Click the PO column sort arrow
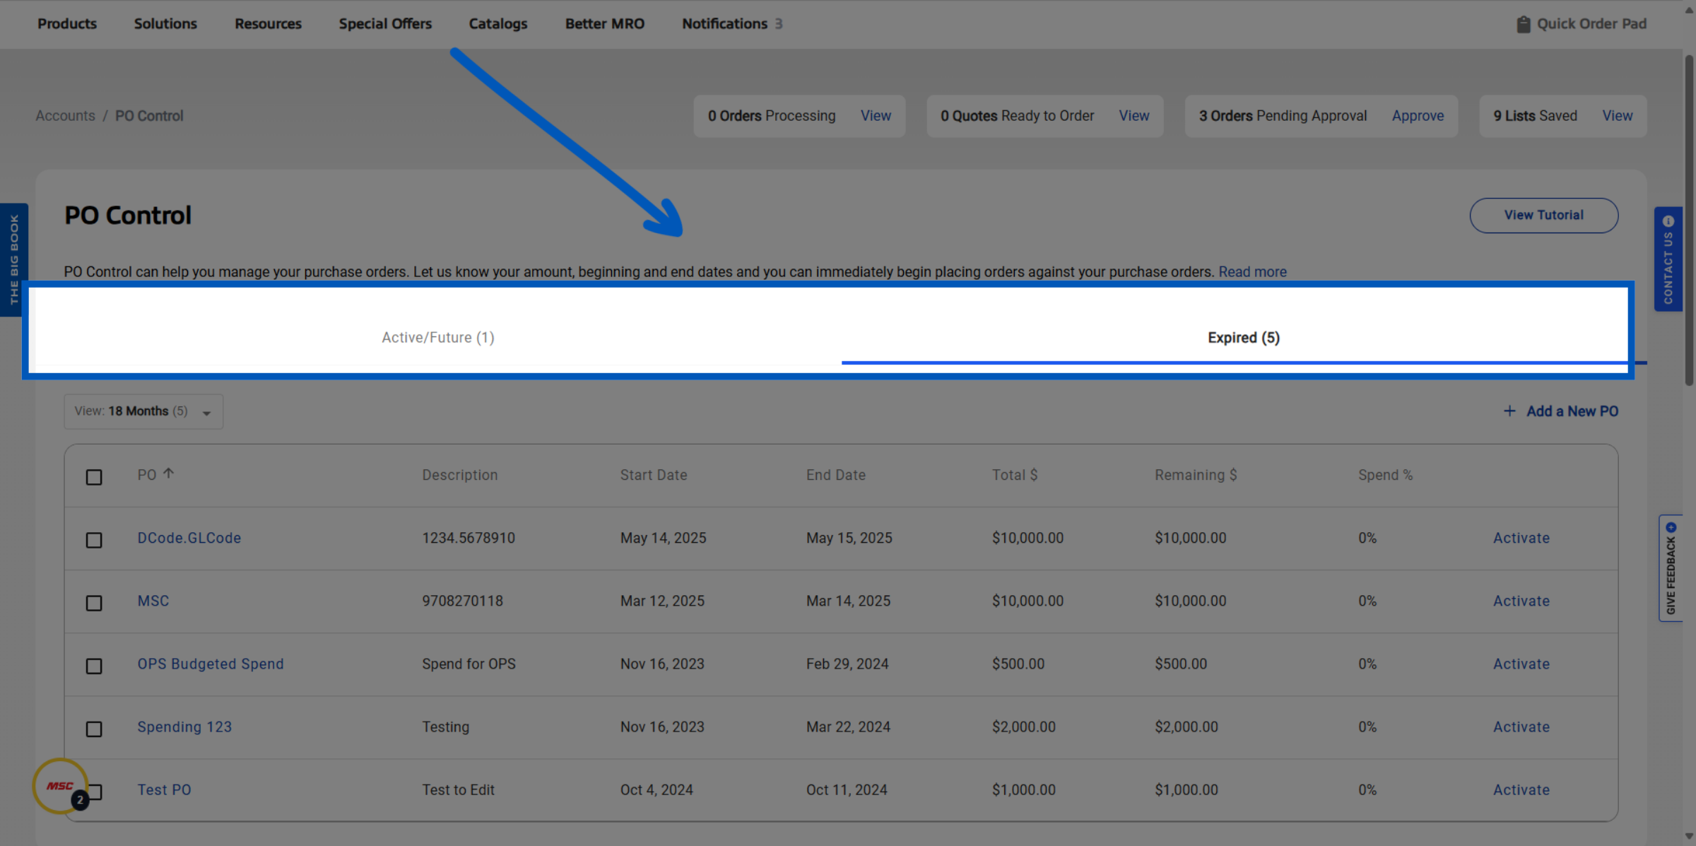 tap(168, 474)
